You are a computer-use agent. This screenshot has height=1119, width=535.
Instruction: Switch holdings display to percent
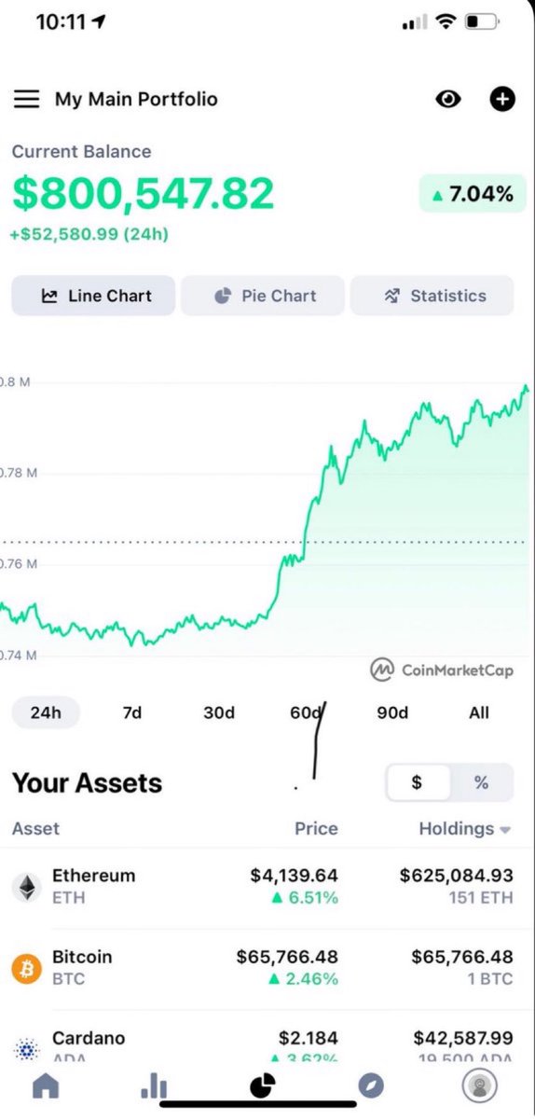point(481,782)
